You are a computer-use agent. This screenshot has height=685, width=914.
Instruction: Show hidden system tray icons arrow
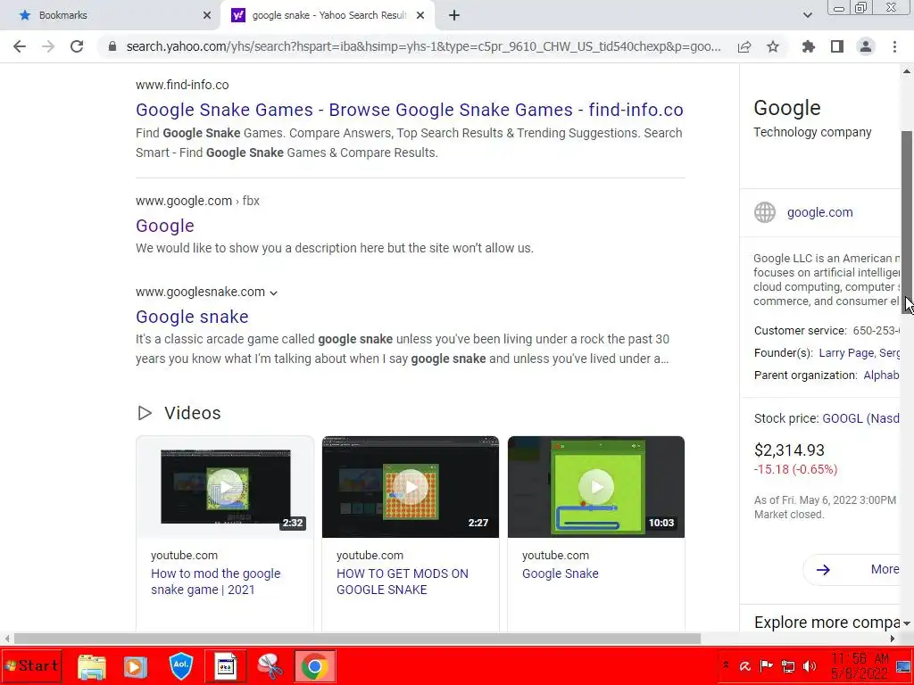click(x=726, y=665)
